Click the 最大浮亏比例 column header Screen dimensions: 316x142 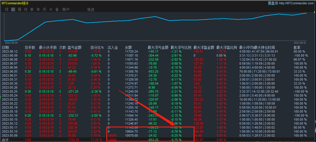click(181, 47)
